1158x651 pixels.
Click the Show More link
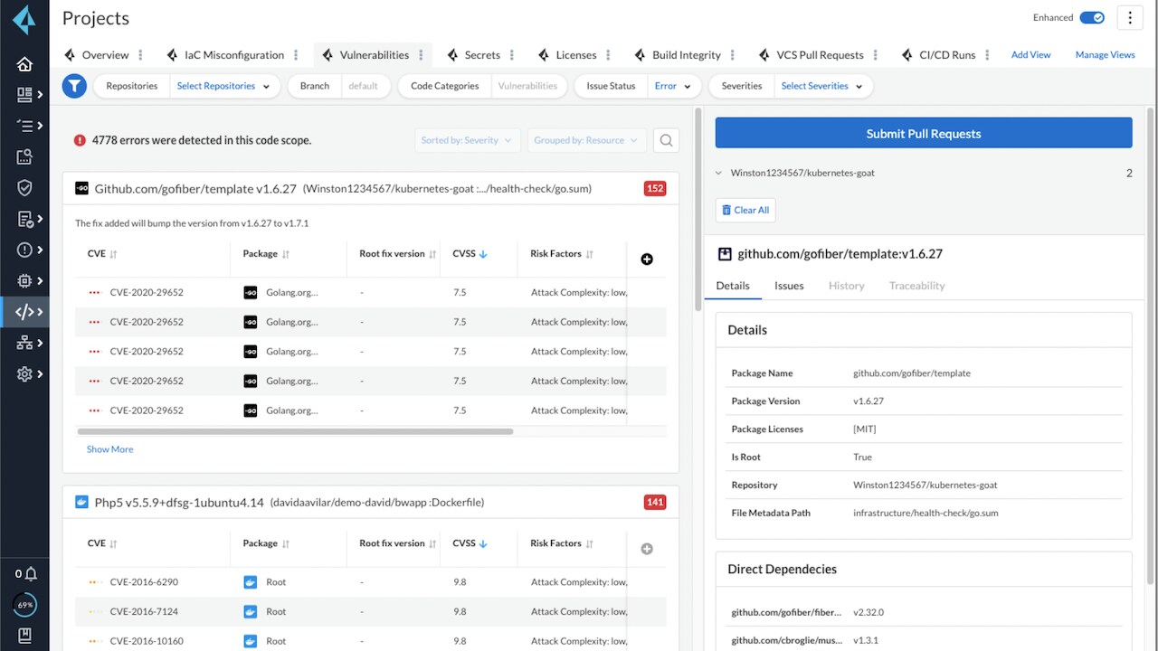point(109,449)
